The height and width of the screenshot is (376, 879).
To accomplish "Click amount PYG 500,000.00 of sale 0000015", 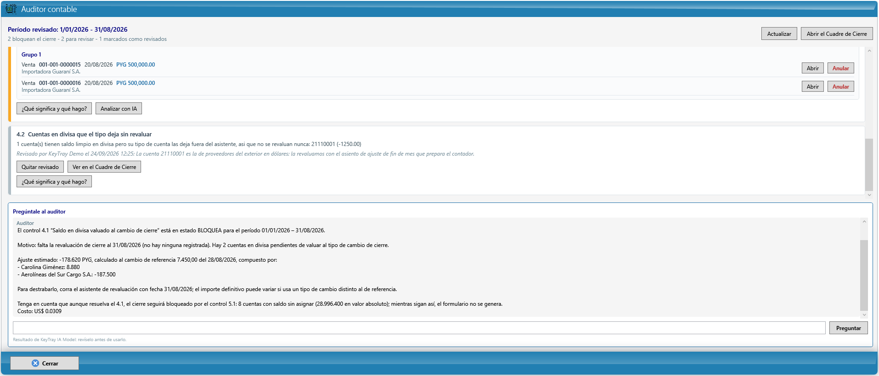I will (x=136, y=65).
